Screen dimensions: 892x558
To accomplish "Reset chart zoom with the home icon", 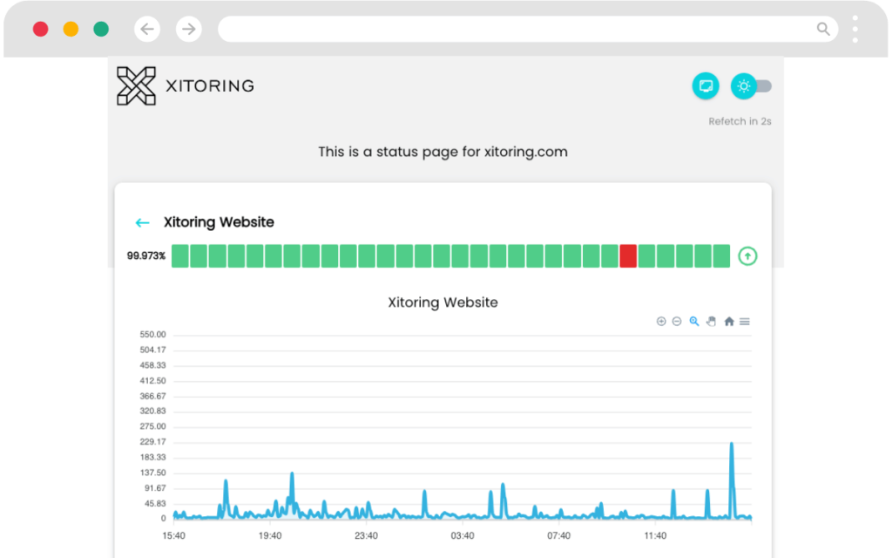I will (729, 321).
